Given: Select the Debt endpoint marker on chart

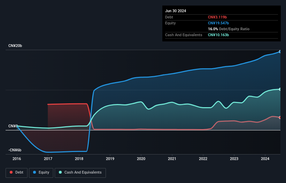Looking at the screenshot, I should 280,118.
